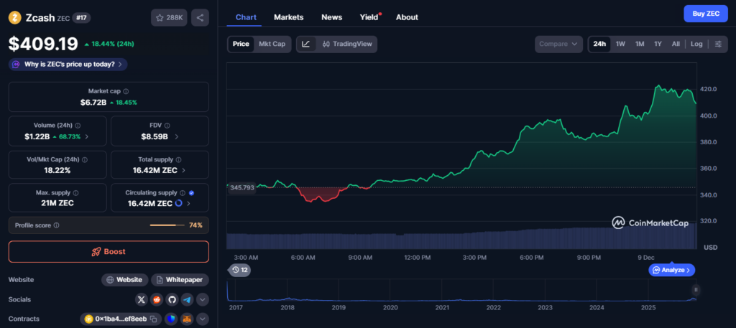Open the GitHub social link
This screenshot has width=736, height=328.
point(172,299)
